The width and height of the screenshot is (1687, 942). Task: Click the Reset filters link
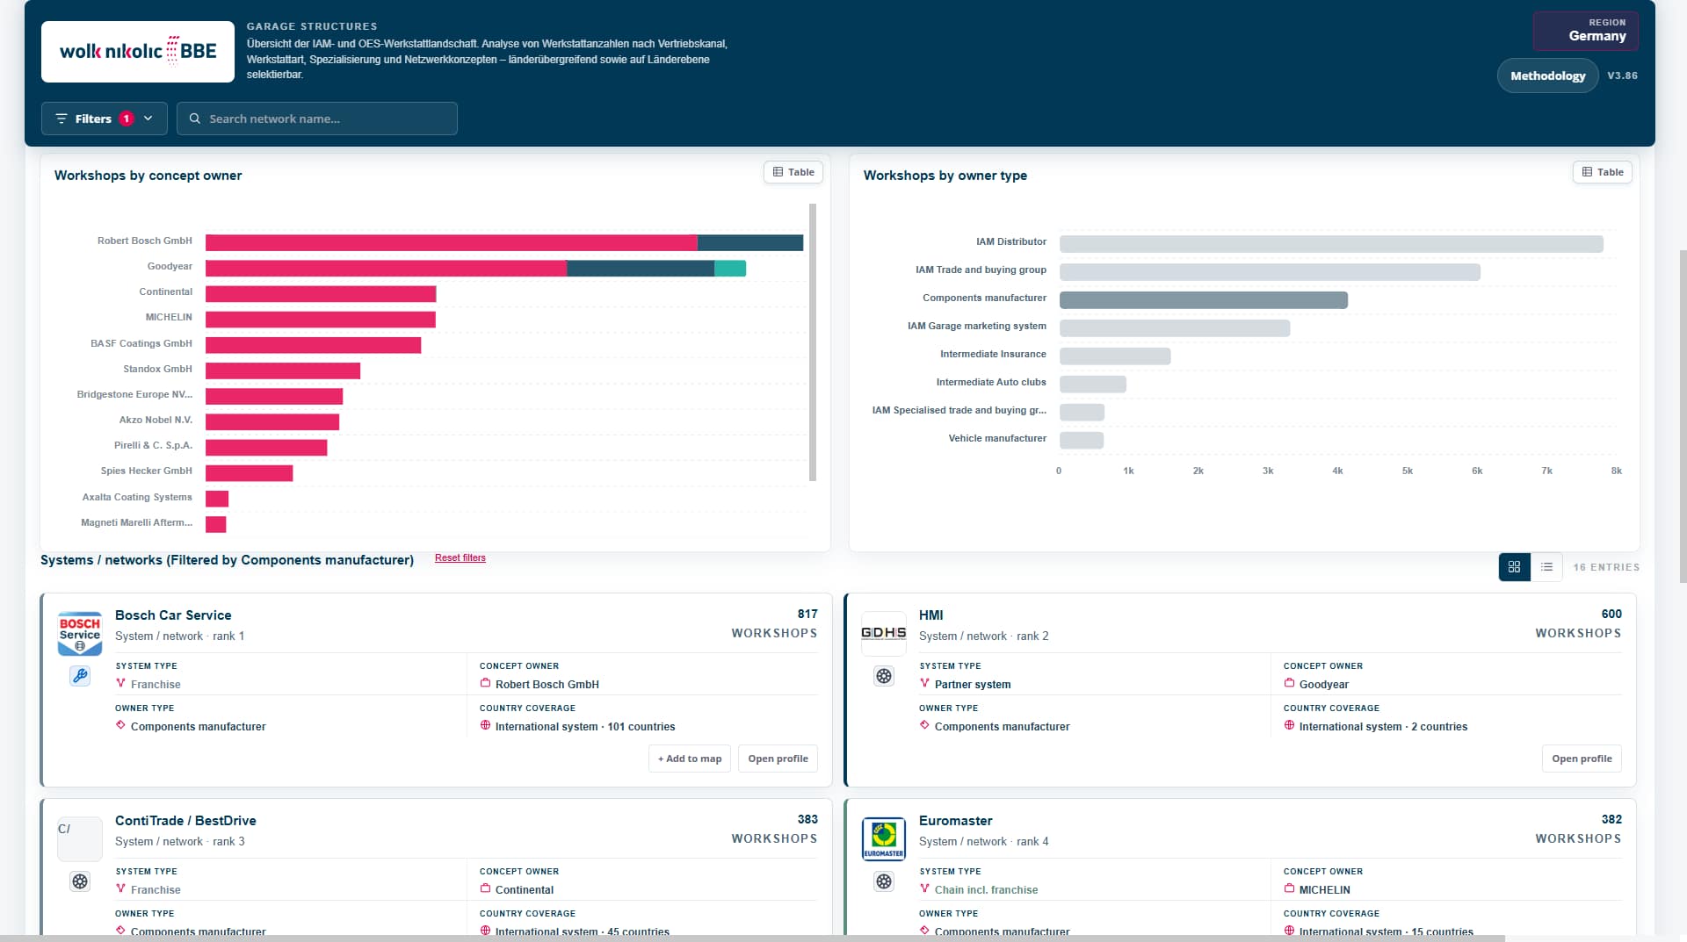[460, 558]
